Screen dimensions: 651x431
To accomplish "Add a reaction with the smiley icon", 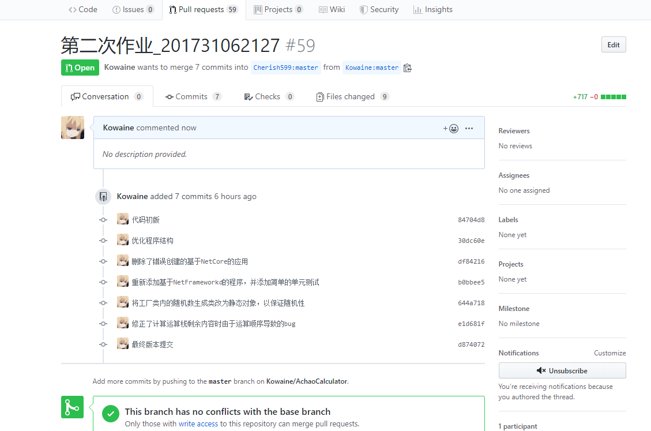I will coord(450,129).
